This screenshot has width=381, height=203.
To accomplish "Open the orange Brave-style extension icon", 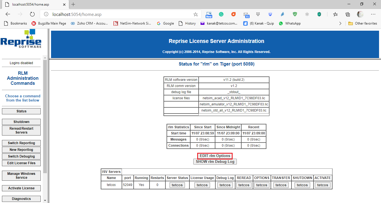I will click(x=233, y=14).
